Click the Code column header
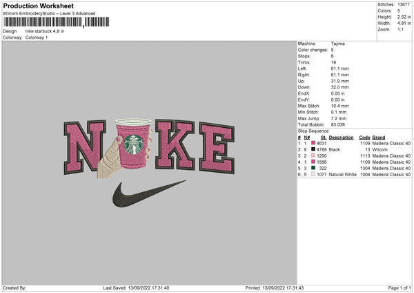The height and width of the screenshot is (293, 414). pos(364,138)
